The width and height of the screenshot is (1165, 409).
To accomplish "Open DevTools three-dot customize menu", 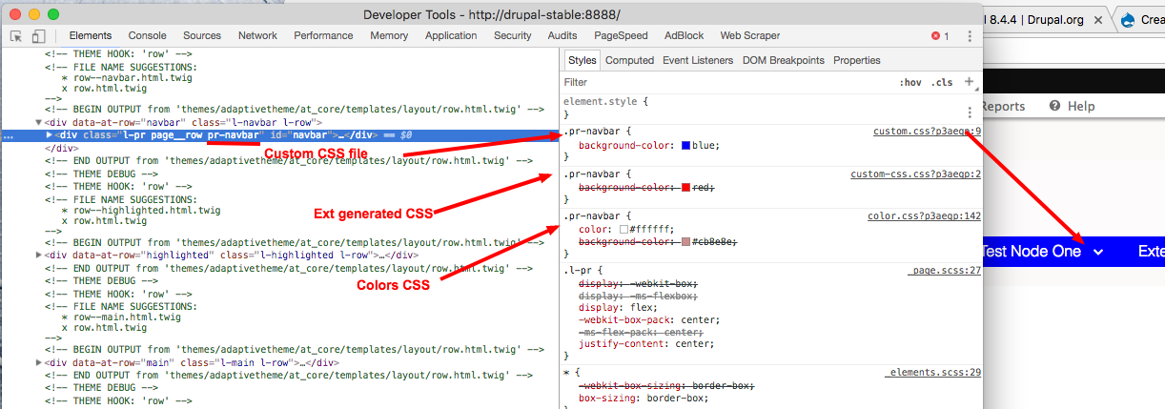I will pyautogui.click(x=970, y=36).
